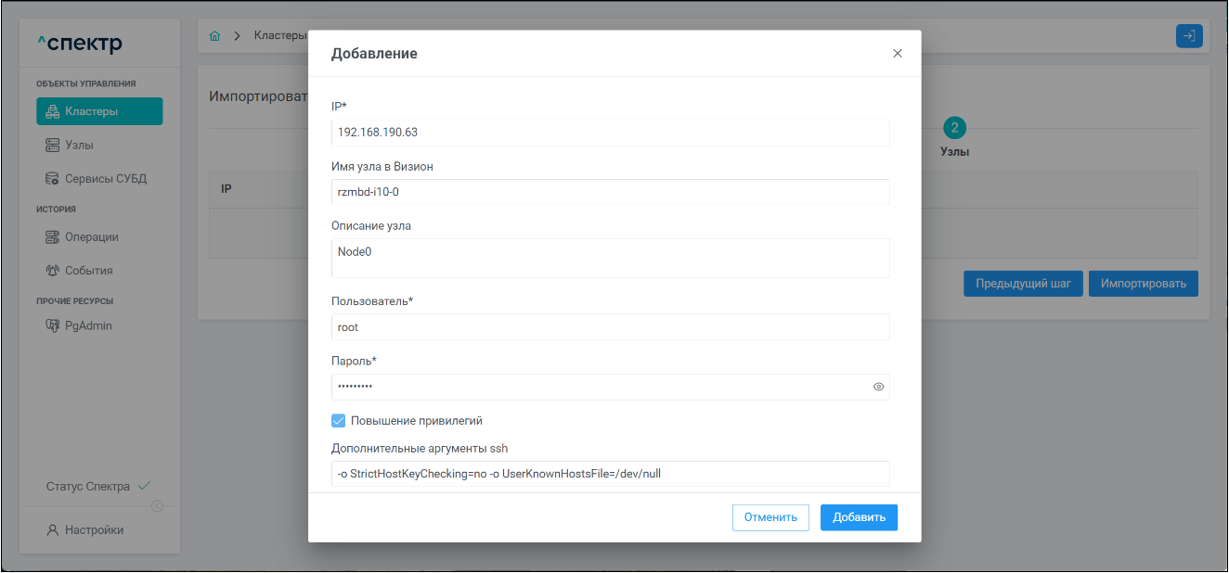This screenshot has height=573, width=1229.
Task: Focus the Имя узла в Визион field
Action: 610,192
